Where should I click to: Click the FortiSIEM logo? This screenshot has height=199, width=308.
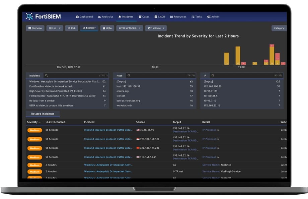43,16
